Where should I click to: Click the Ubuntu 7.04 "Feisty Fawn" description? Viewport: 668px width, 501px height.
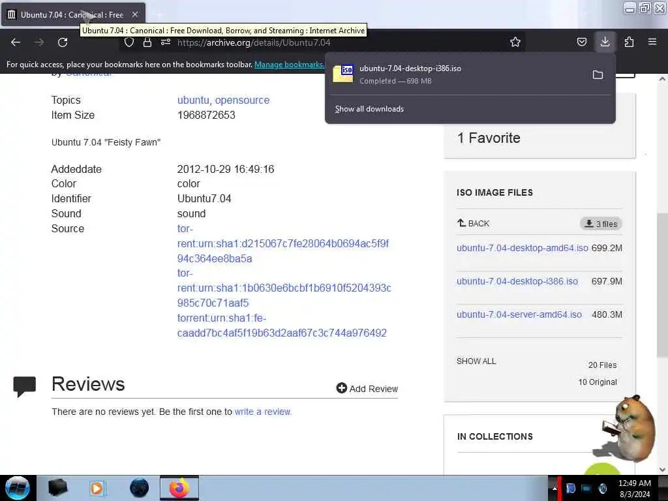(106, 142)
